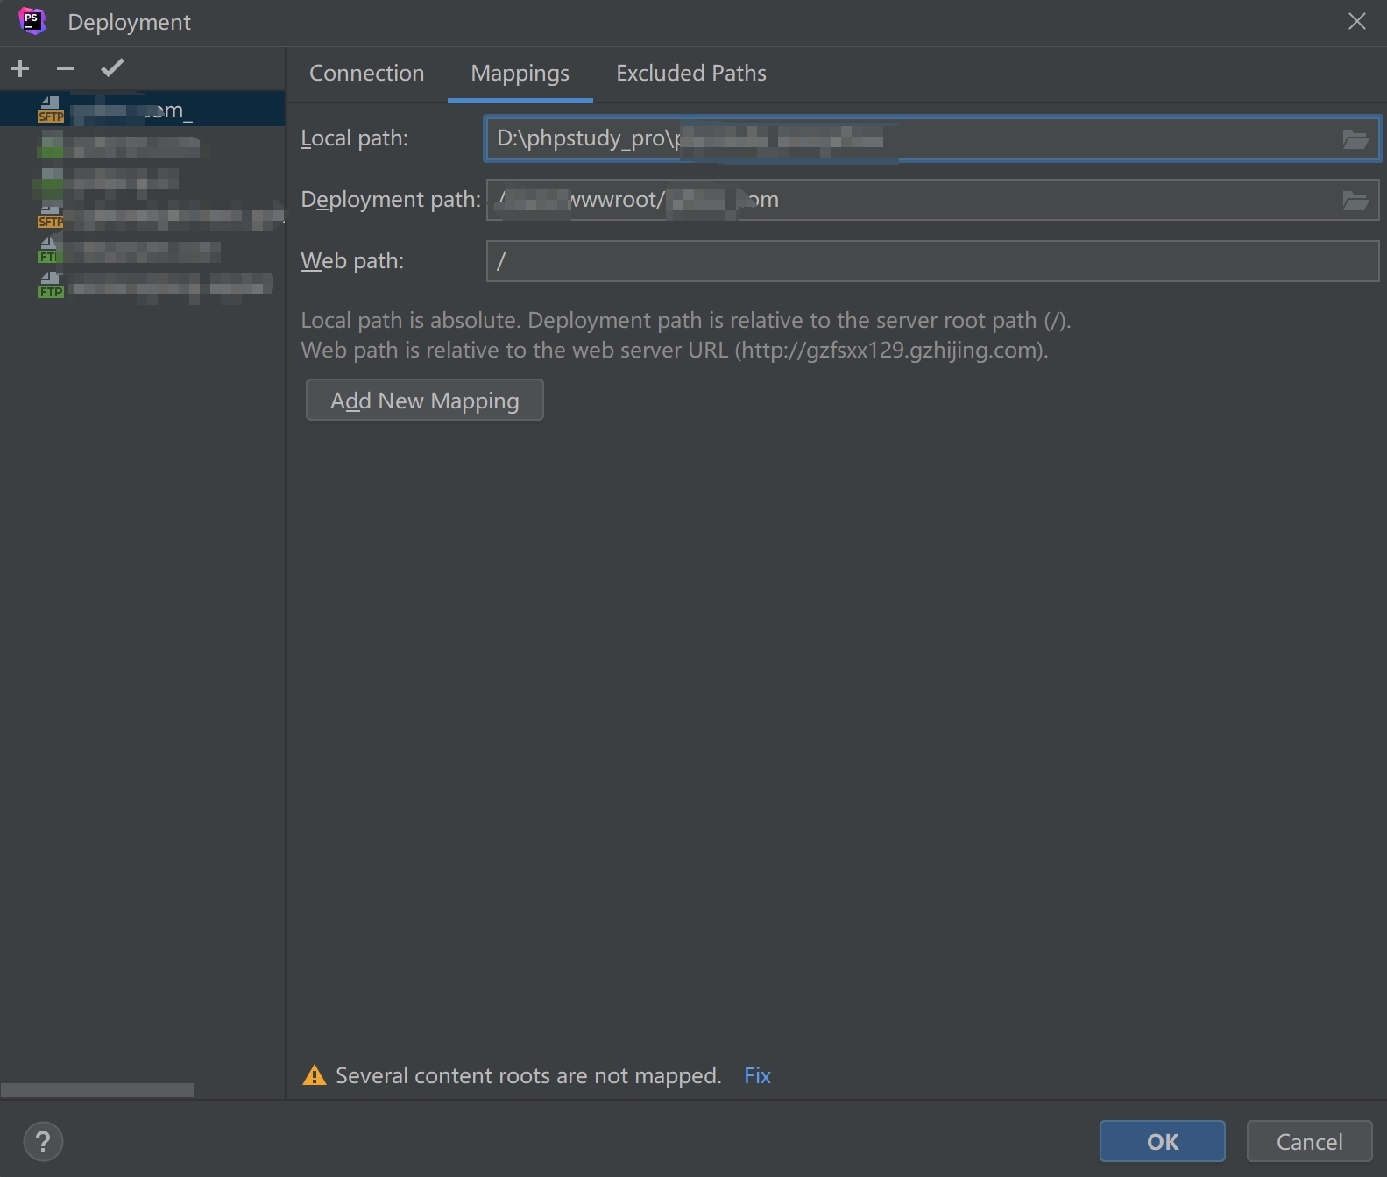Click the Use as Default checkmark icon
1387x1177 pixels.
point(112,68)
